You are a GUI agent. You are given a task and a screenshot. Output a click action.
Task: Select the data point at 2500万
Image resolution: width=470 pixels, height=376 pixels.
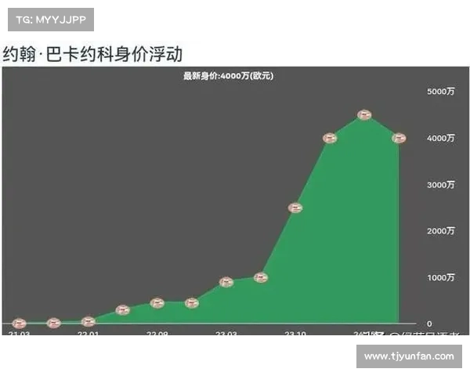click(x=295, y=208)
